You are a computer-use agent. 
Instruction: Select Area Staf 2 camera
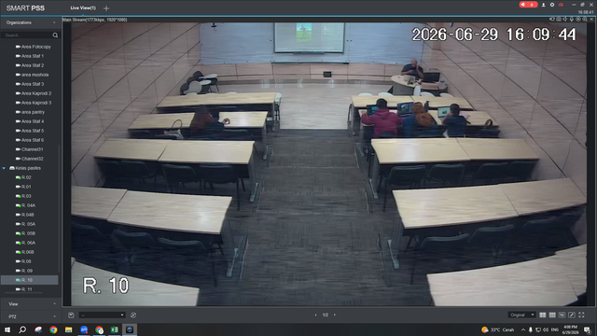[x=30, y=65]
